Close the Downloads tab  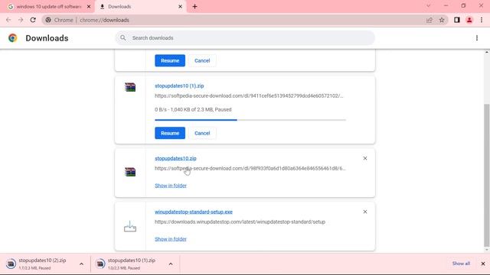tap(180, 7)
